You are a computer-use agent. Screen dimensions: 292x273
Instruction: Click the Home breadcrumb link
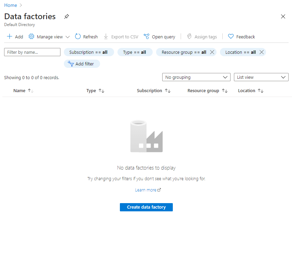coord(11,5)
